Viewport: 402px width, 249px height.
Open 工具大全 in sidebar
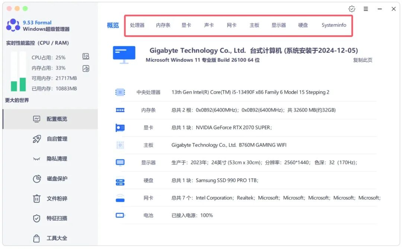click(x=50, y=238)
